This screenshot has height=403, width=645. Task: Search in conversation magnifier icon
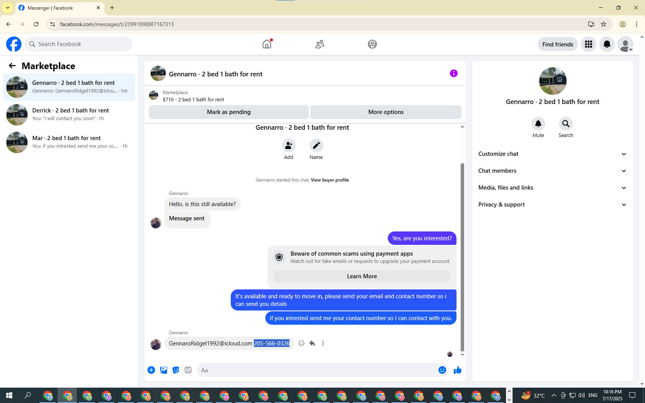[x=566, y=124]
